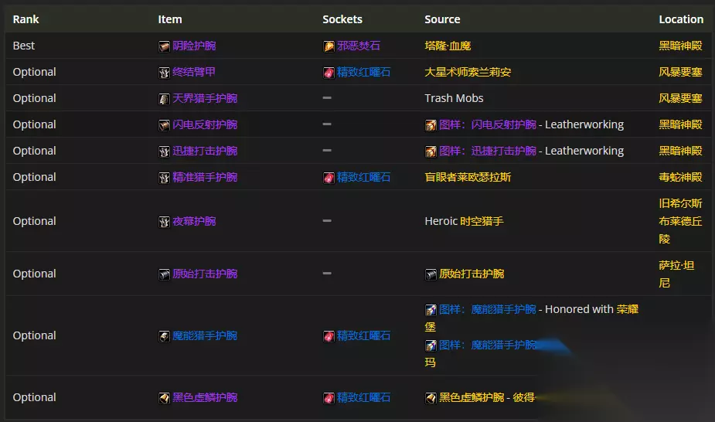Open 精致红曜石 link in 终结臂甲 row
This screenshot has height=422, width=715.
click(x=363, y=73)
